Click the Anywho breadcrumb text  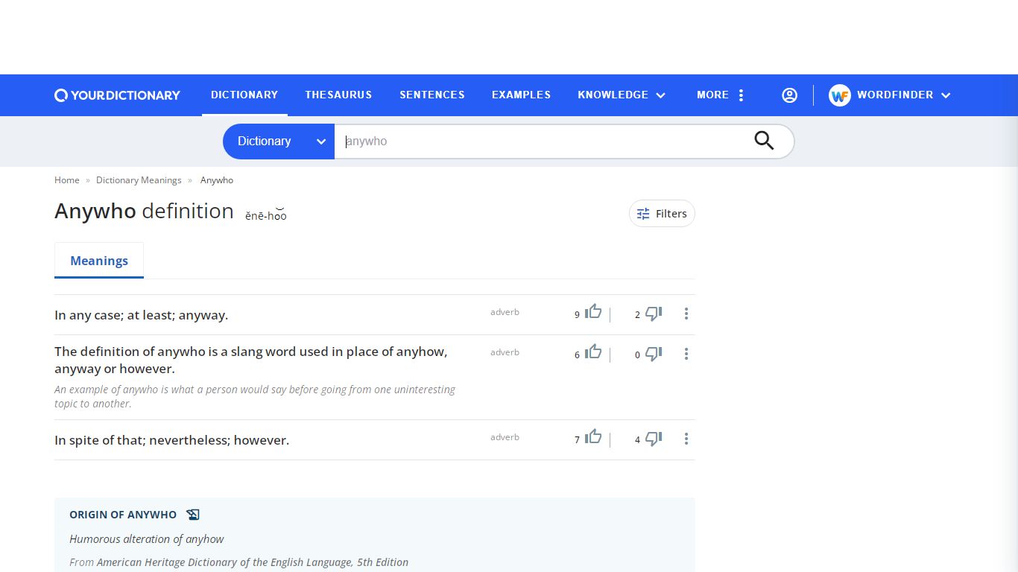pyautogui.click(x=217, y=180)
